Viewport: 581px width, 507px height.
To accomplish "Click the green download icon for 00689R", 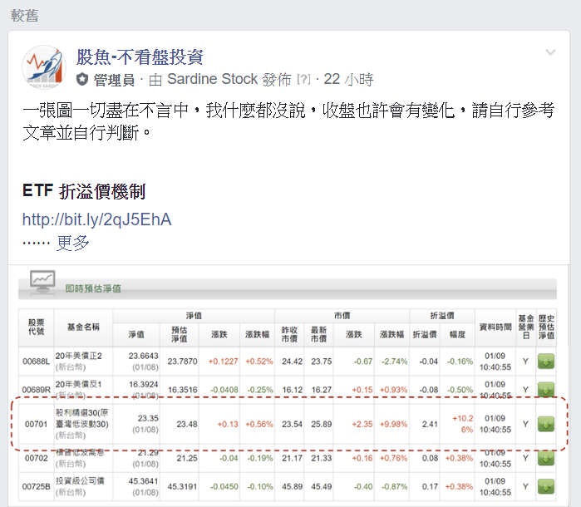I will tap(546, 390).
